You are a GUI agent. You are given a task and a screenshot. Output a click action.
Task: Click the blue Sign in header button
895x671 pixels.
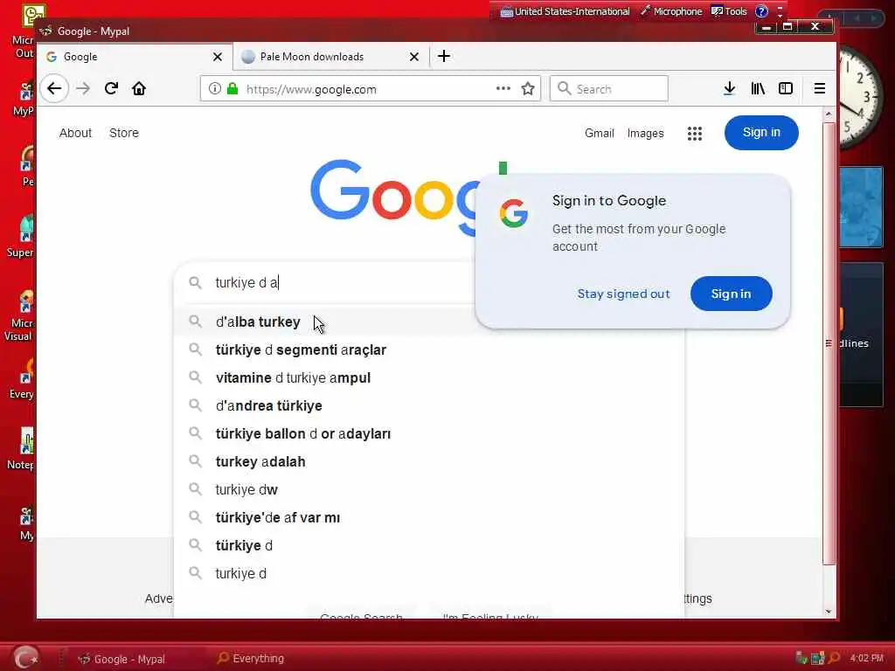click(761, 133)
